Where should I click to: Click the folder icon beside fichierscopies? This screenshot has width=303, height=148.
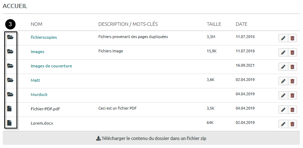pyautogui.click(x=10, y=37)
